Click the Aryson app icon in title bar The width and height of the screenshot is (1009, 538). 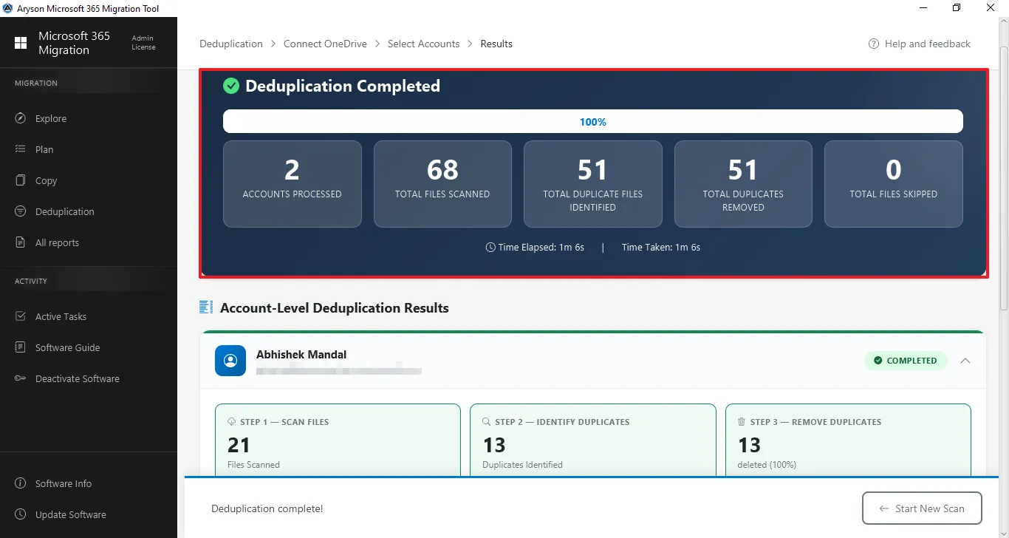7,8
